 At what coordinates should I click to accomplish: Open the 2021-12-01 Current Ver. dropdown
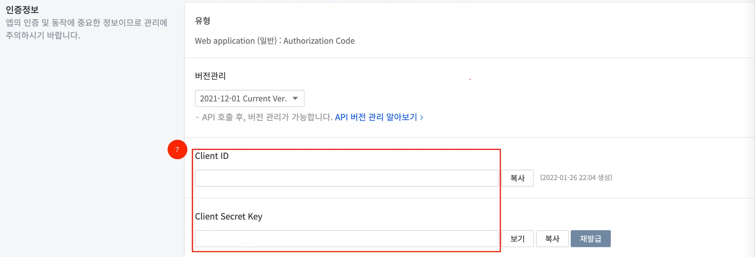pyautogui.click(x=243, y=98)
